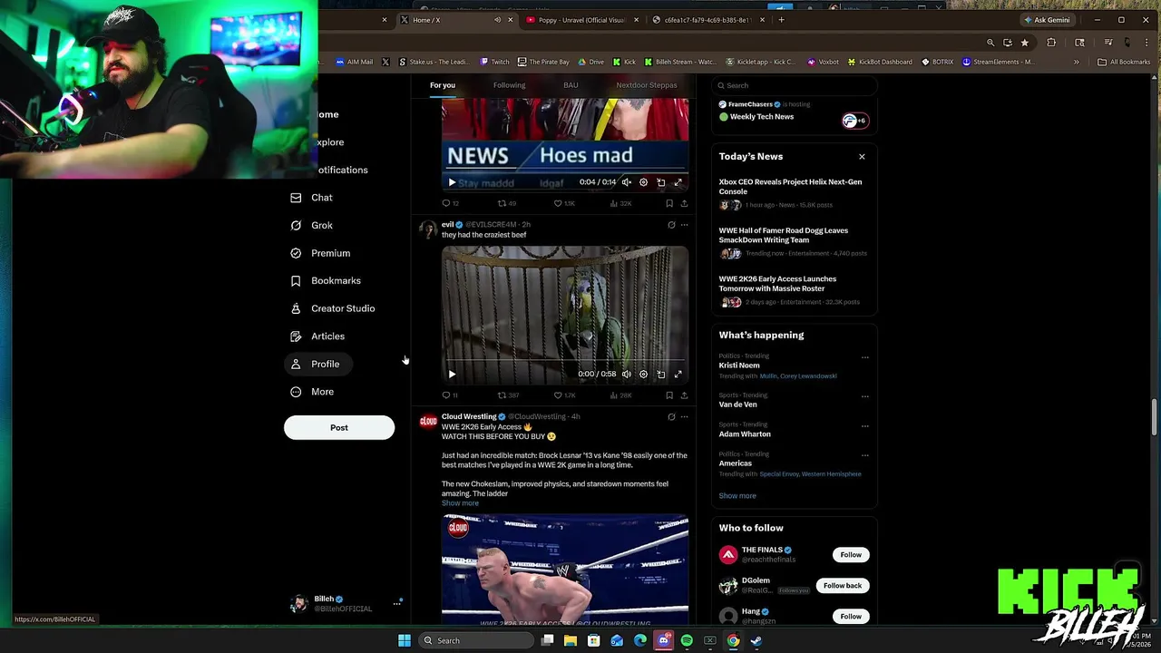Image resolution: width=1161 pixels, height=653 pixels.
Task: Play the parrot cage video
Action: (452, 374)
